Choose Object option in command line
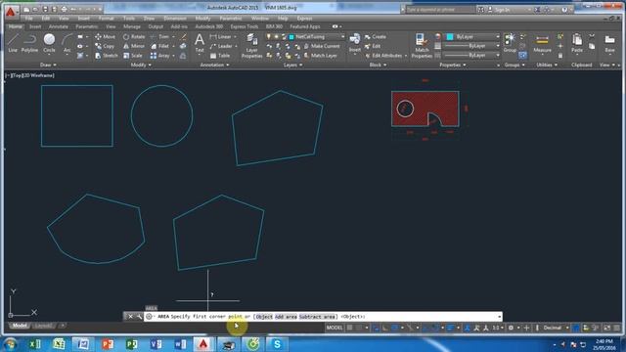 264,317
